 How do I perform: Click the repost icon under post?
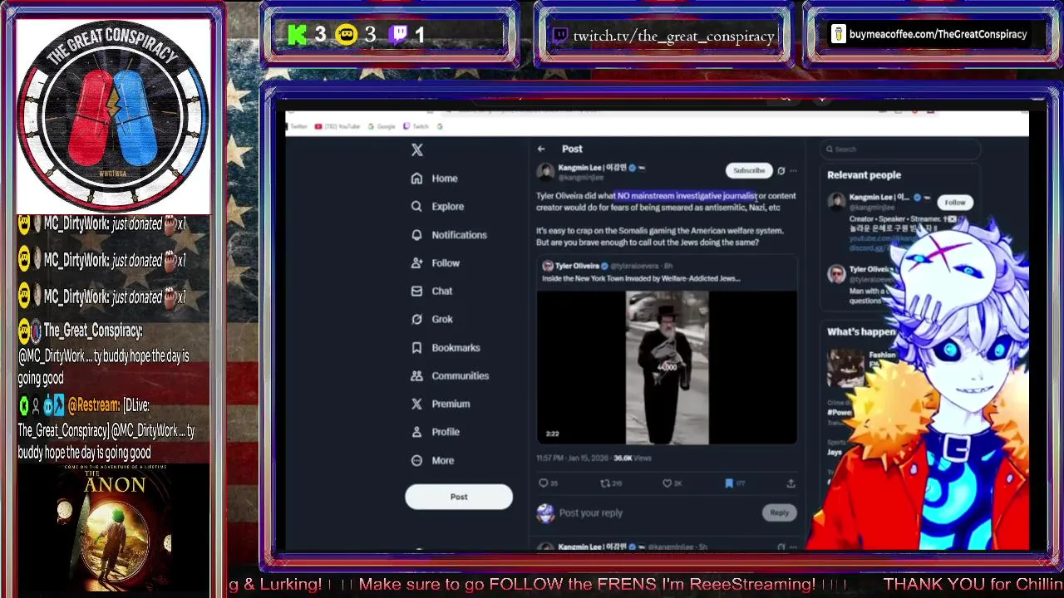pos(605,483)
